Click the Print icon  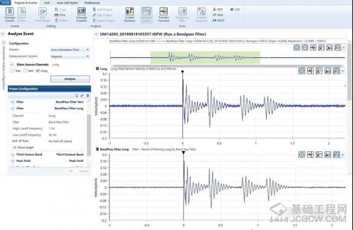coord(60,15)
